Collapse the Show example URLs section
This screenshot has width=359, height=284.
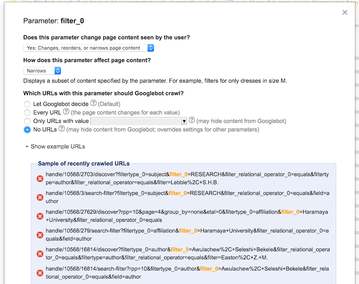[x=55, y=147]
